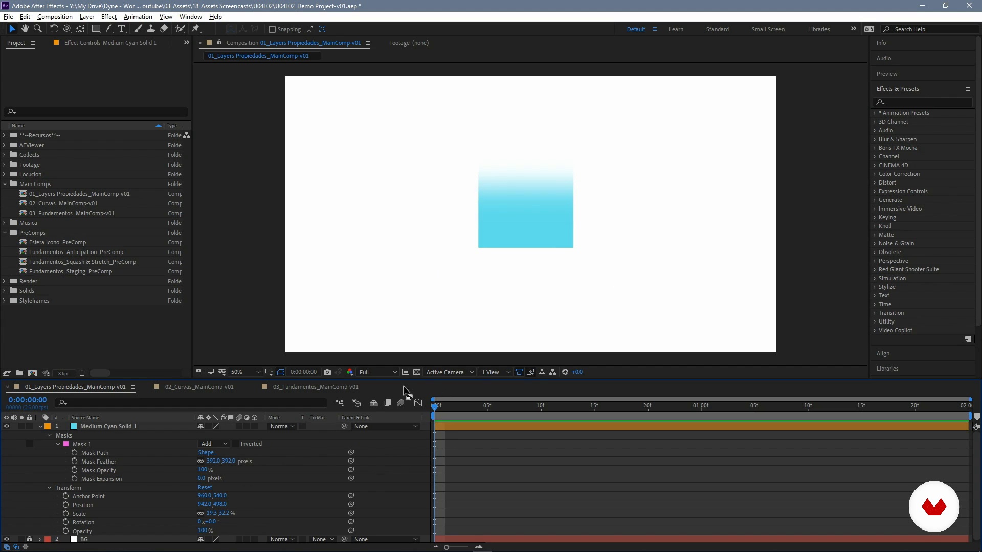This screenshot has height=552, width=982.
Task: Select the Rectangle shape tool
Action: pos(96,29)
